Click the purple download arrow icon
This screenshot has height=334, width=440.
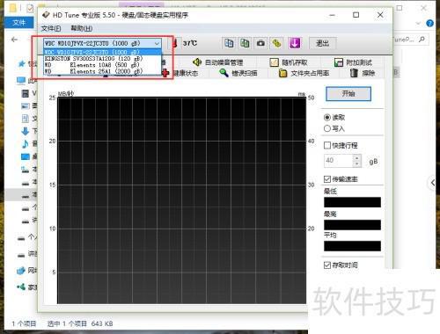pos(295,43)
